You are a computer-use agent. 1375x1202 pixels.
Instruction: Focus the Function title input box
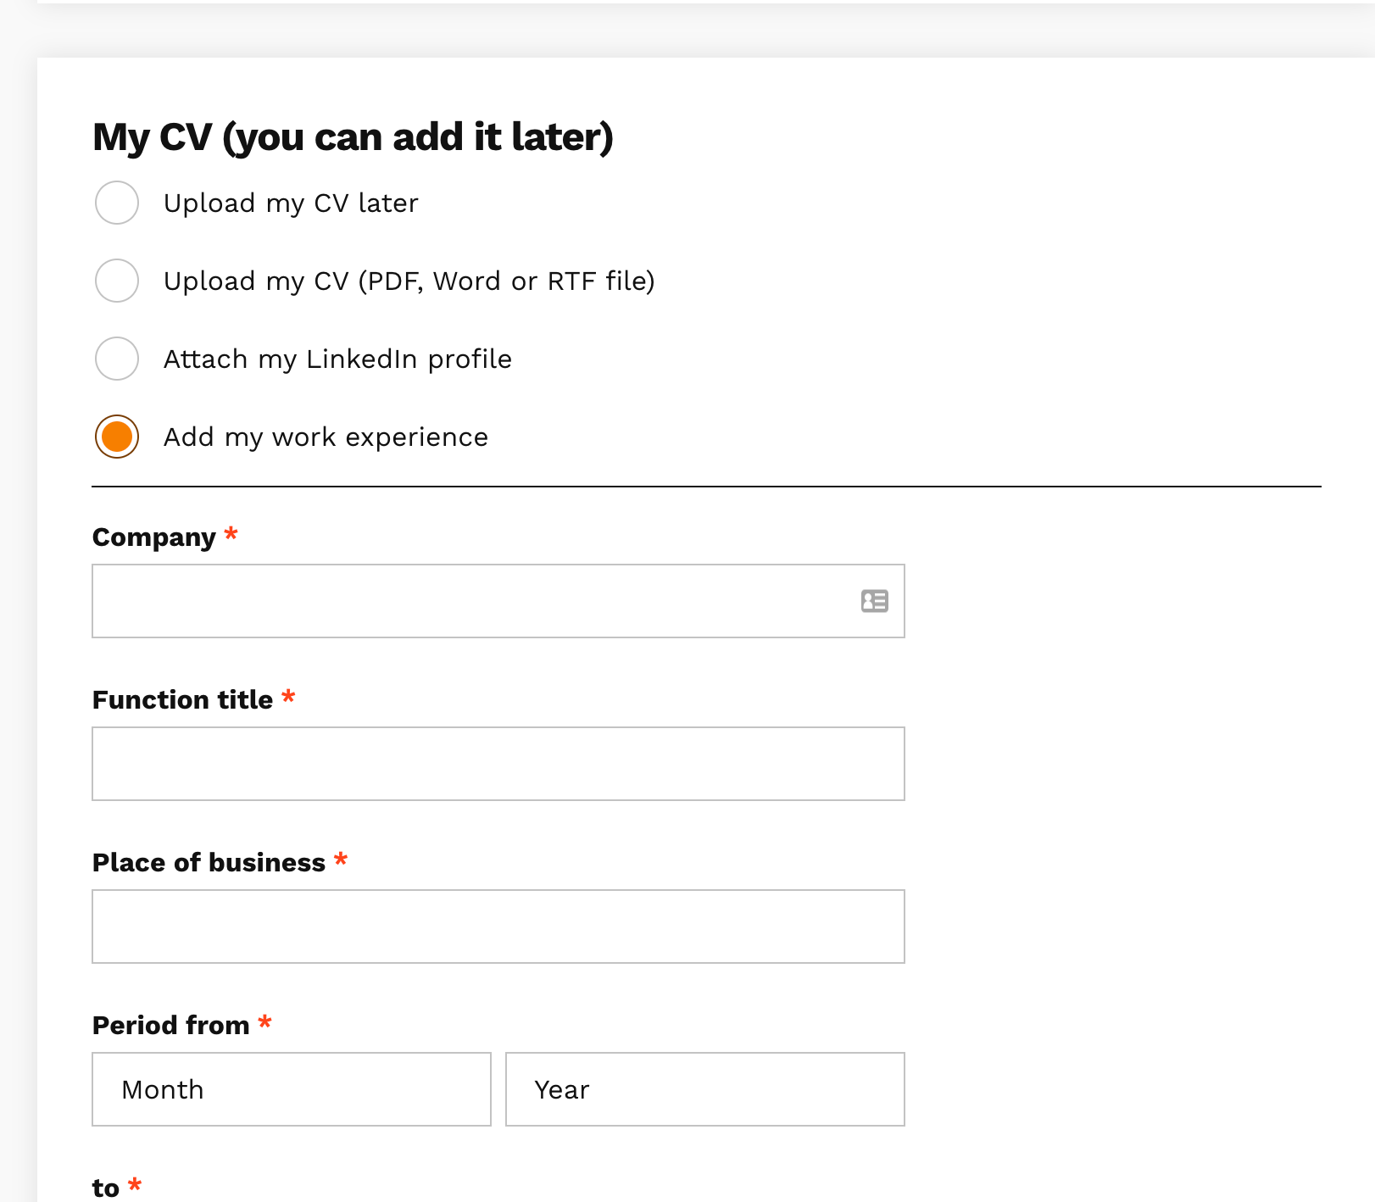[x=498, y=764]
